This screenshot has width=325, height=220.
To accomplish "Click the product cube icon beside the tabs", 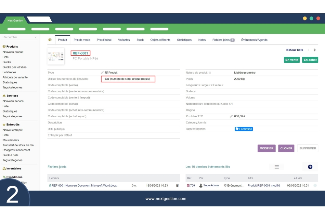I will click(x=50, y=40).
